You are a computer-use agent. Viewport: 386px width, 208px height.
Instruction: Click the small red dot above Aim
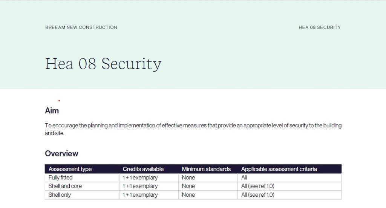59,101
